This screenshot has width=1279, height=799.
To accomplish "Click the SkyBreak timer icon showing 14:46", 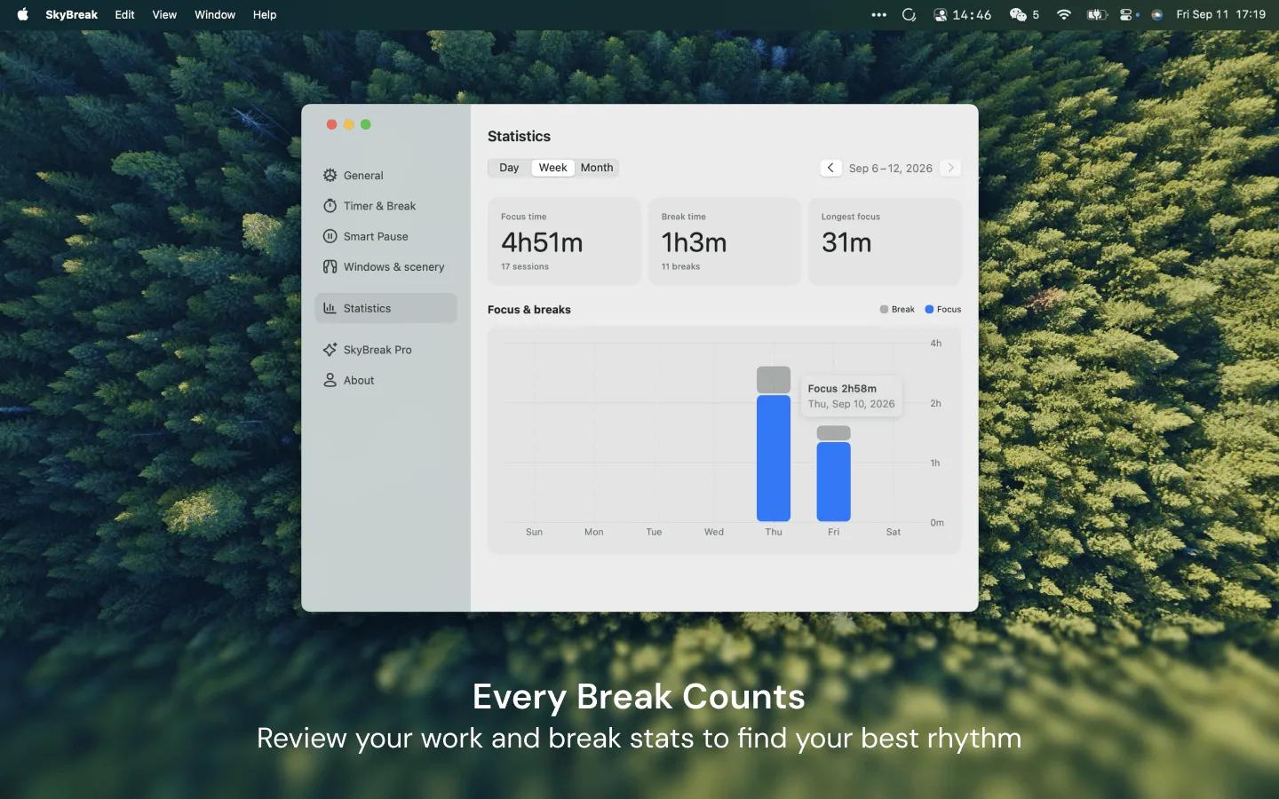I will point(962,14).
